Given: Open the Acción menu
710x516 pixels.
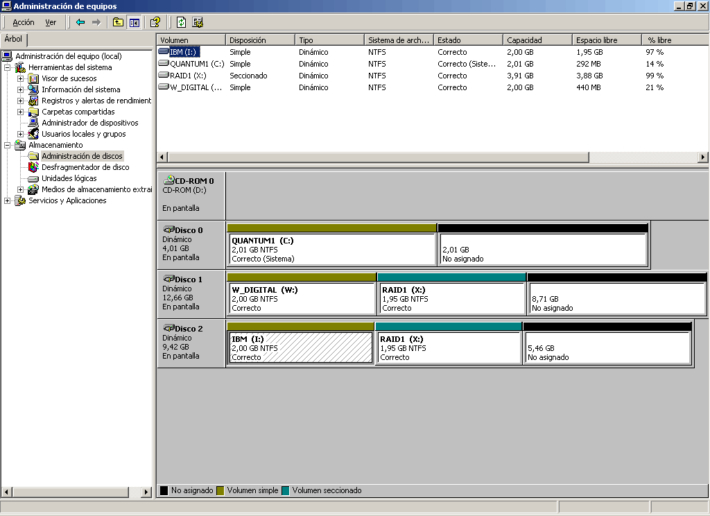Looking at the screenshot, I should (x=24, y=22).
